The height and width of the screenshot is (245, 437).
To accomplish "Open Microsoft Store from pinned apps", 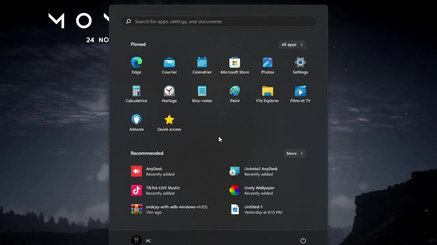I will point(235,63).
